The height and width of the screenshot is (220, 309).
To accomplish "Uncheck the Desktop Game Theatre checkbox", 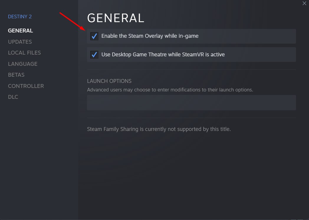I will [94, 55].
